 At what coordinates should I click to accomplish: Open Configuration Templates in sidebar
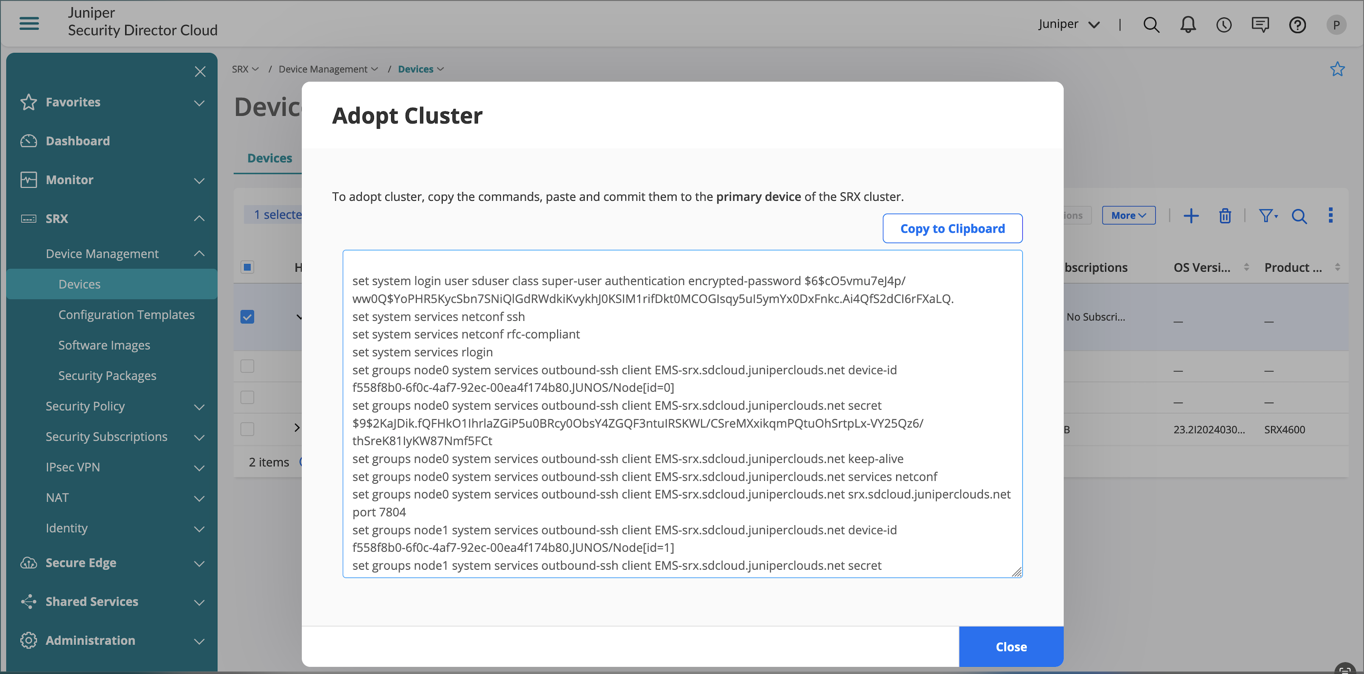point(126,315)
